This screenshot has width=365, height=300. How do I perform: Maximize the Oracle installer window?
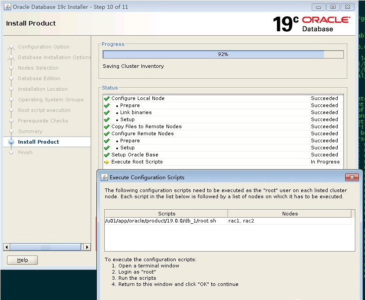tap(333, 7)
